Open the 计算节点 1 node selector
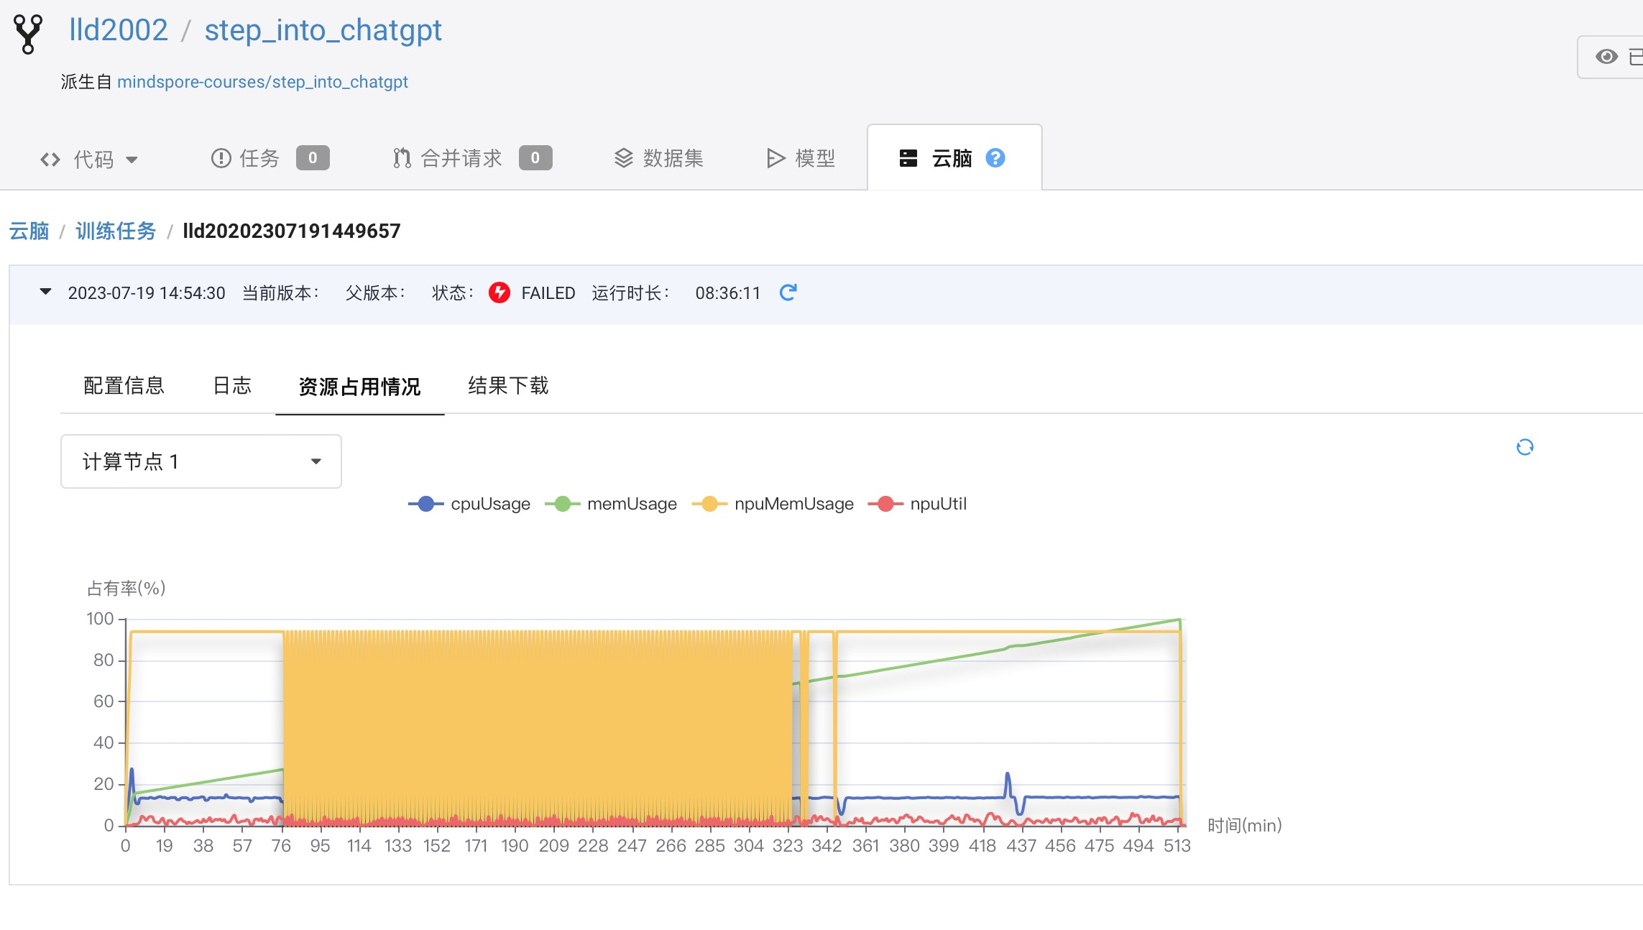The image size is (1643, 930). 201,462
